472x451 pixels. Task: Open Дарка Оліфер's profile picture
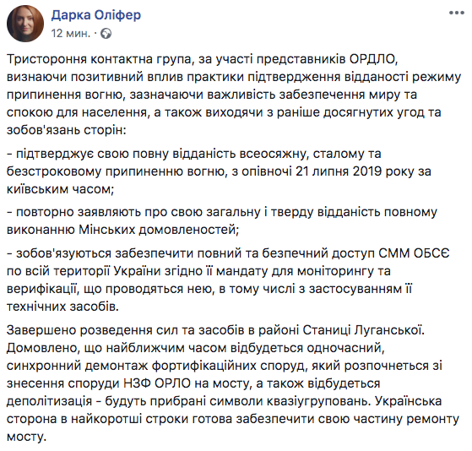coord(25,24)
